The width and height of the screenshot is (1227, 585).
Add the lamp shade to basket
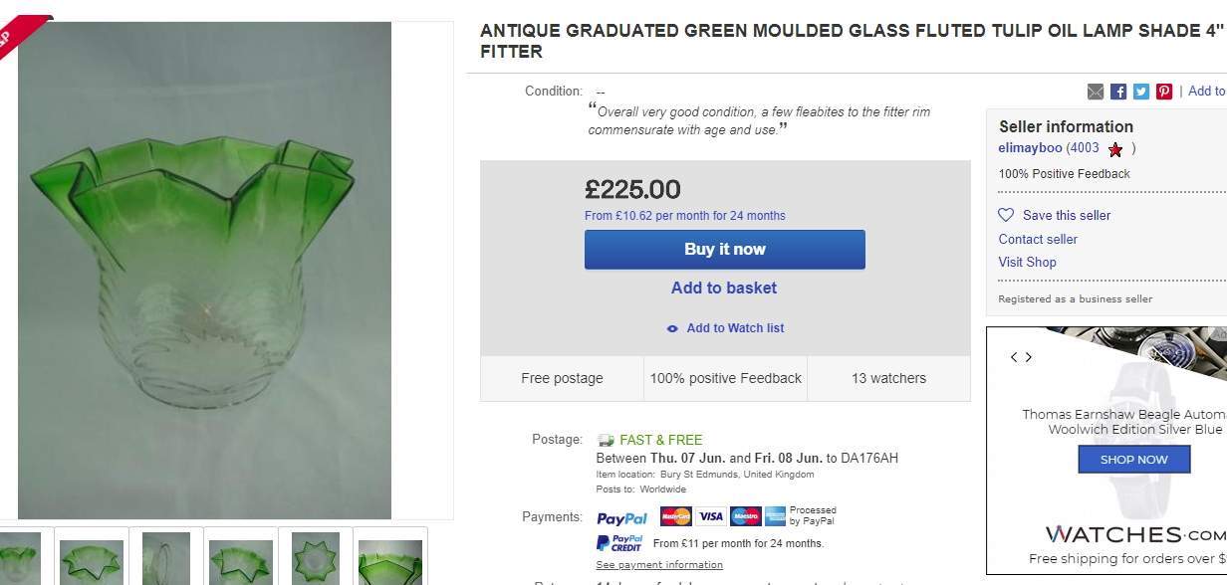click(x=724, y=288)
